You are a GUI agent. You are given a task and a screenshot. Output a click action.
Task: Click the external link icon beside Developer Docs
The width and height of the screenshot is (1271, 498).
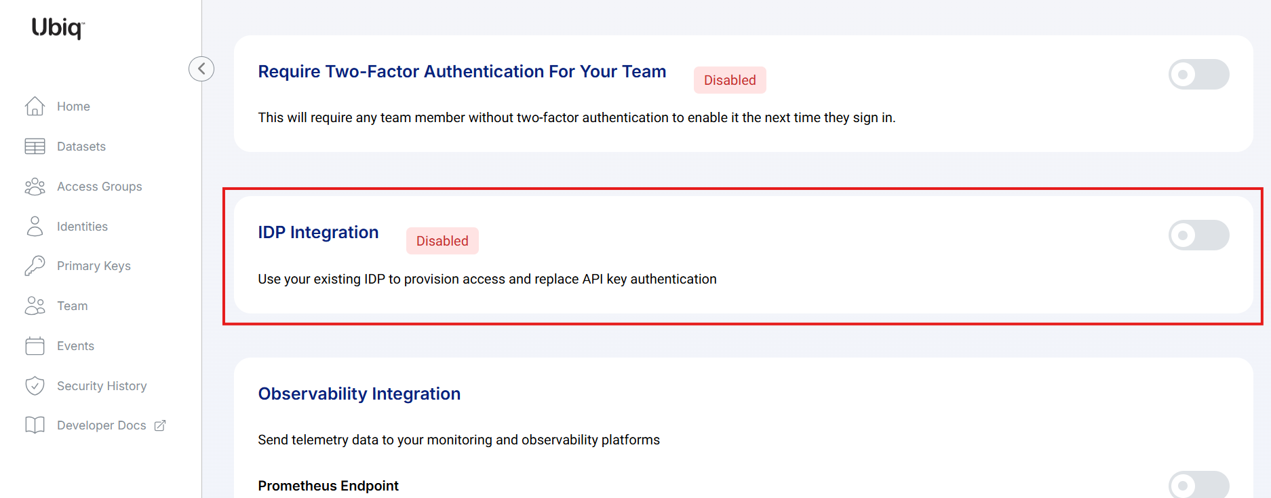(160, 425)
